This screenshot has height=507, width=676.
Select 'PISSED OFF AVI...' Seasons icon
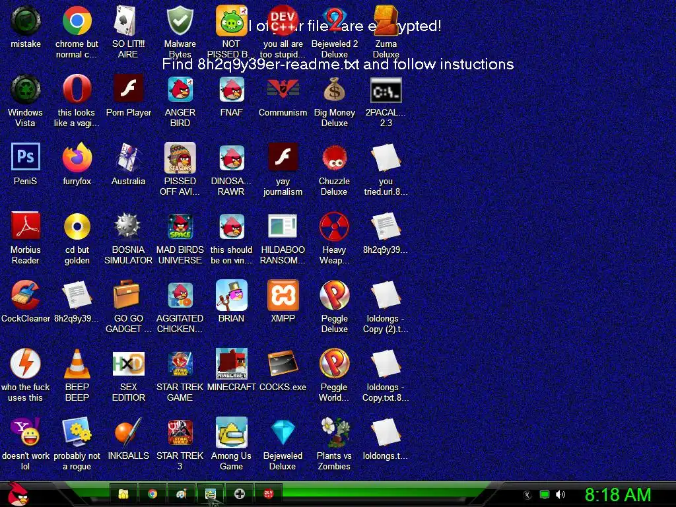(180, 158)
